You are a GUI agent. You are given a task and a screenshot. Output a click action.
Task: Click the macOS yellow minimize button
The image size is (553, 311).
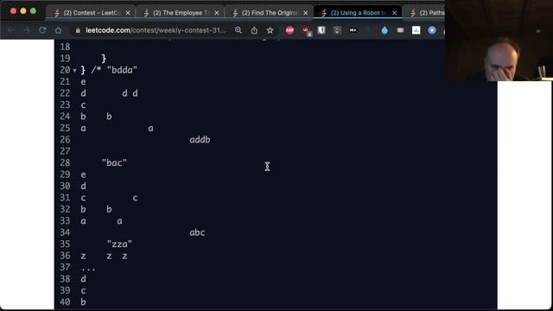[x=23, y=11]
